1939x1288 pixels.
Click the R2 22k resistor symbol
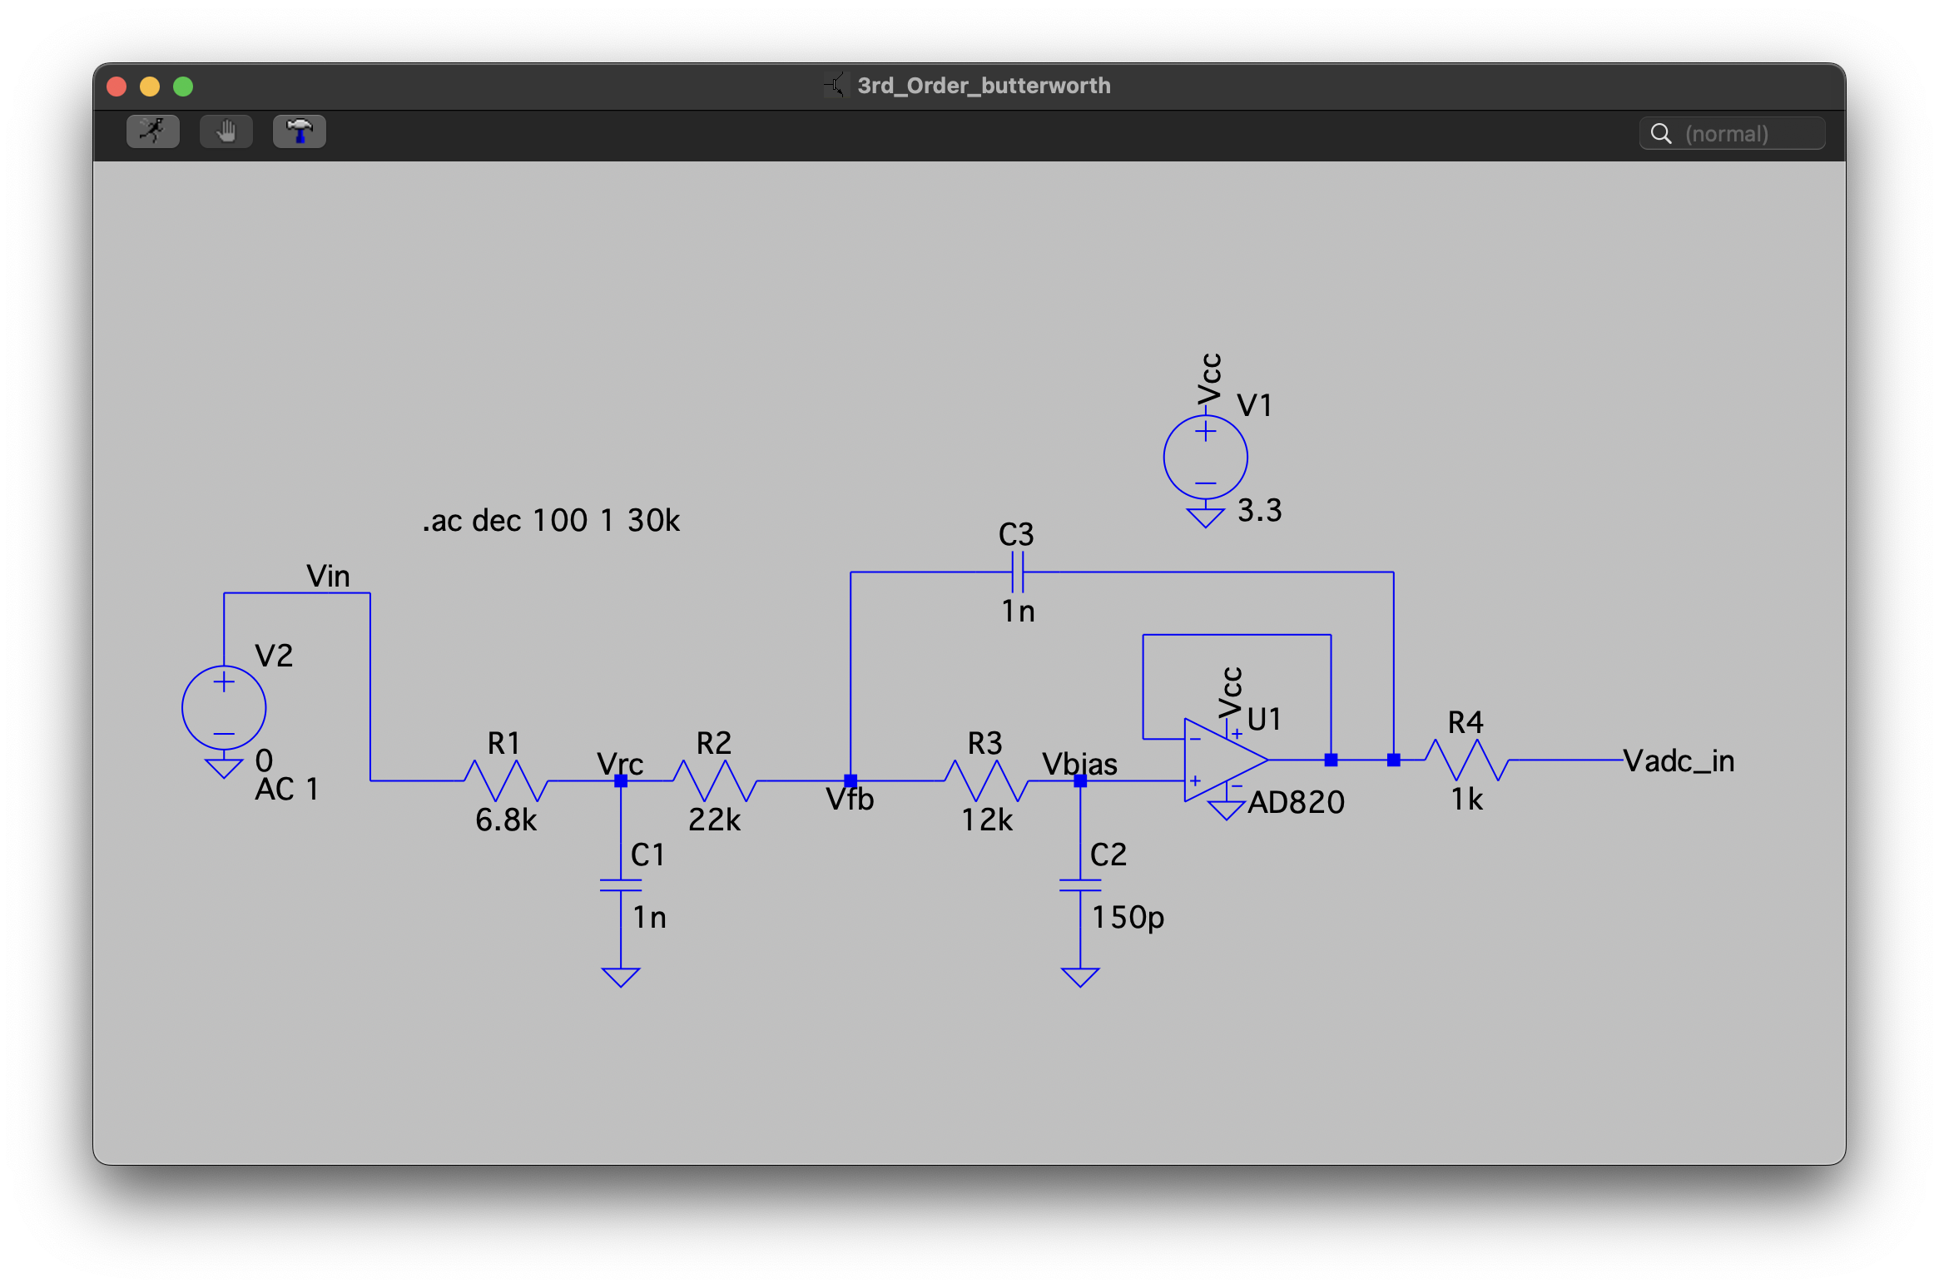tap(714, 780)
